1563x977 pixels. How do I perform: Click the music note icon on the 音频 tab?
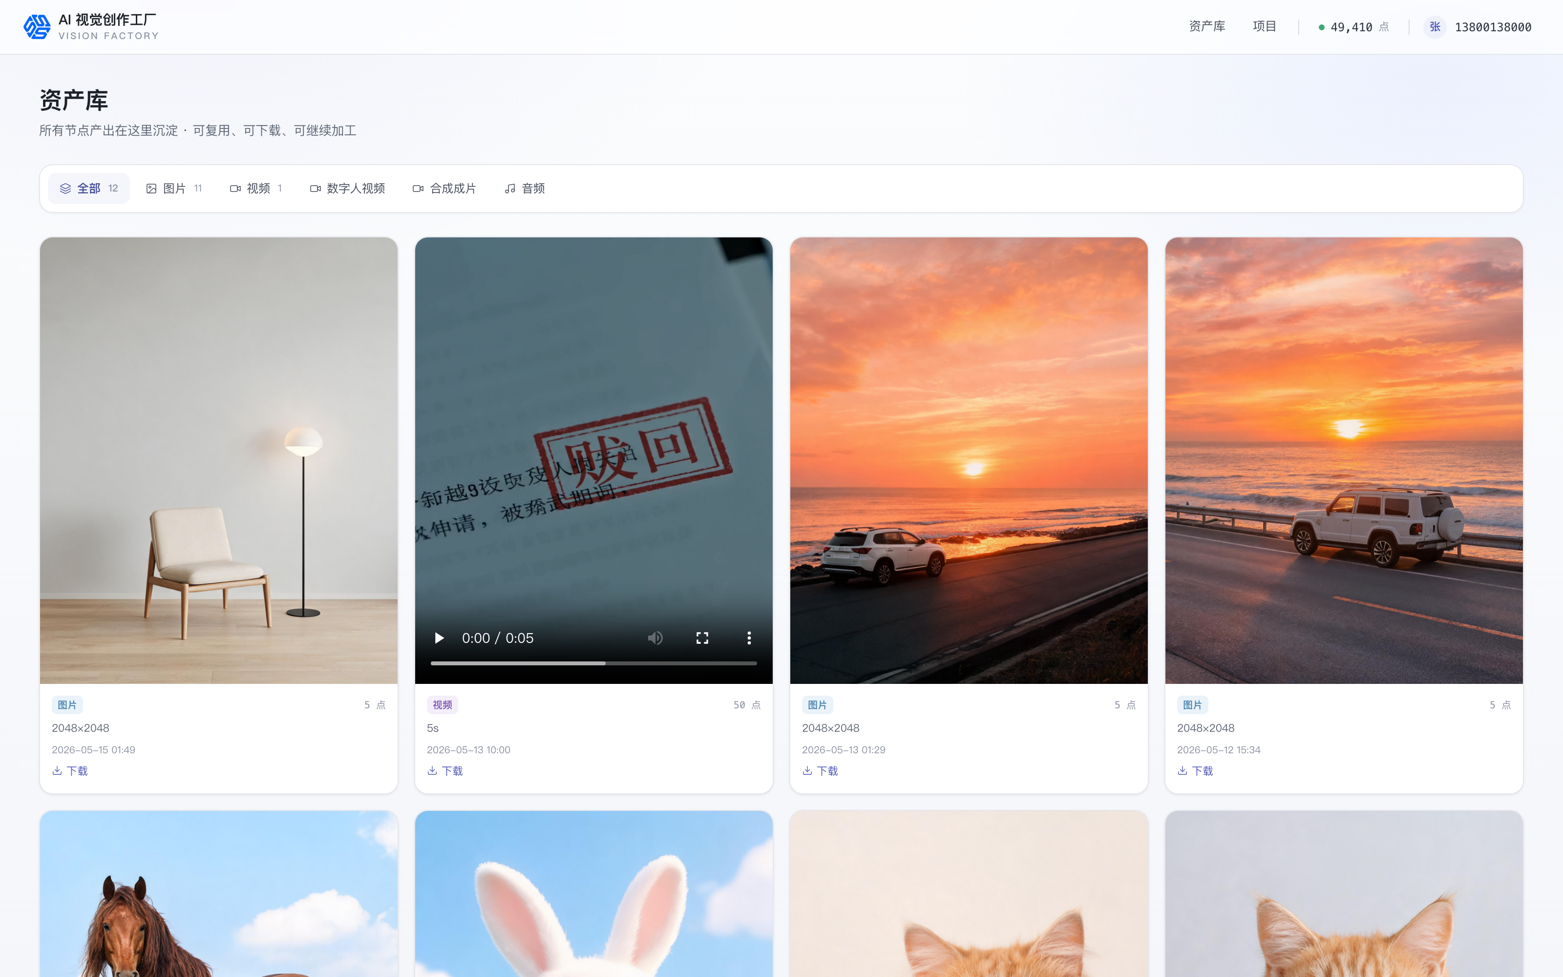(x=509, y=188)
